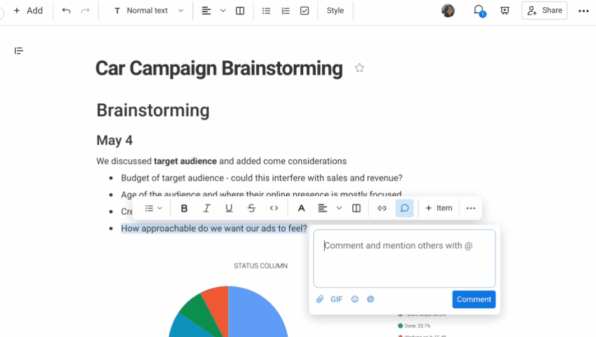Open the Style menu
Screen dimensions: 596x337
coord(335,11)
